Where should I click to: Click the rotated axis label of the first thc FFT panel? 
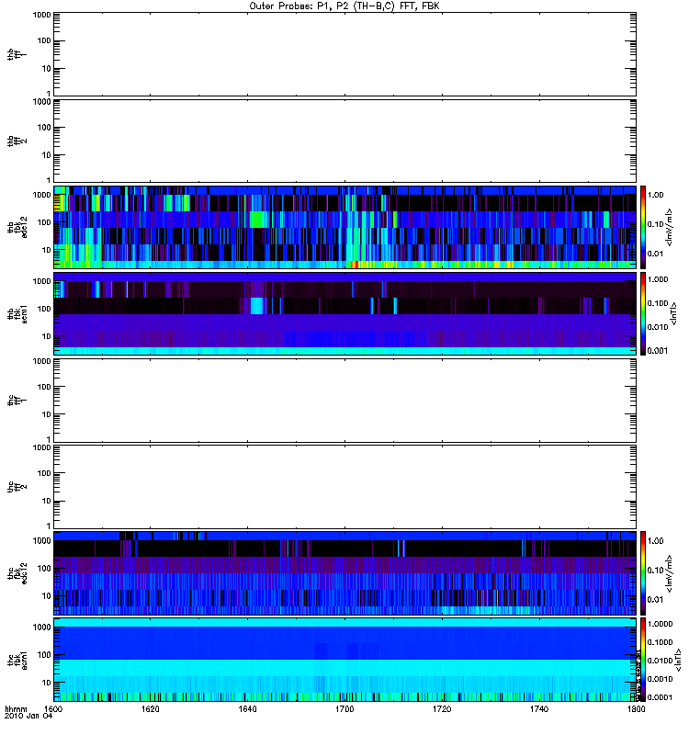pos(17,401)
